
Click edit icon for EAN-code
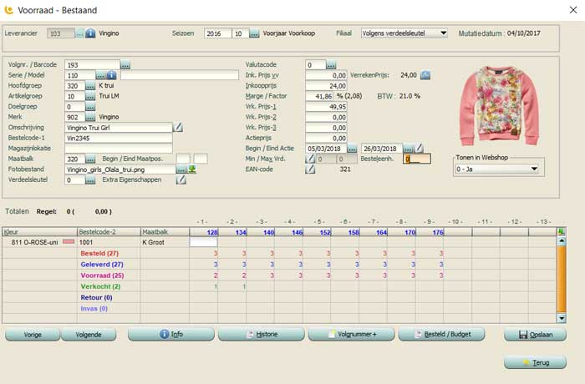310,169
